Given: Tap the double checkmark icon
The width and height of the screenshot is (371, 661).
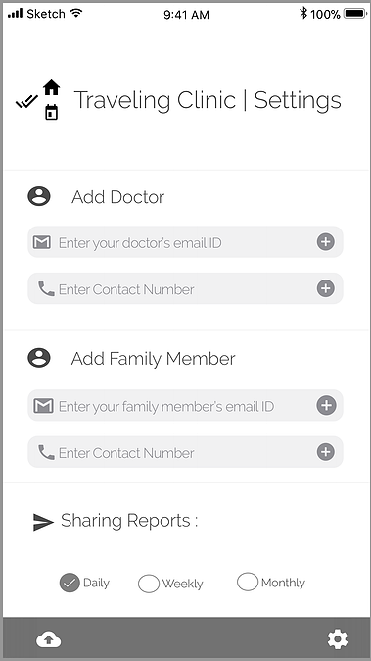Looking at the screenshot, I should 27,102.
